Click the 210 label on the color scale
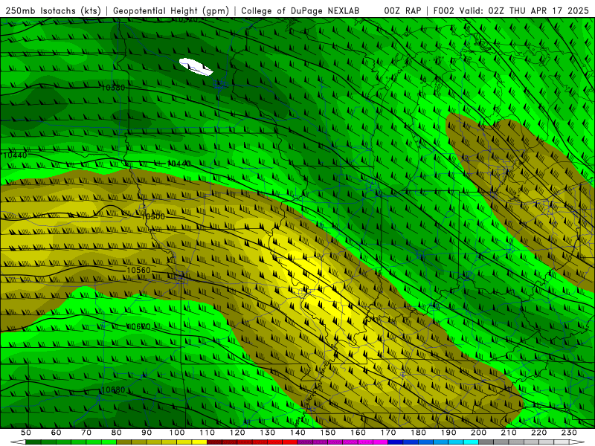 [509, 433]
